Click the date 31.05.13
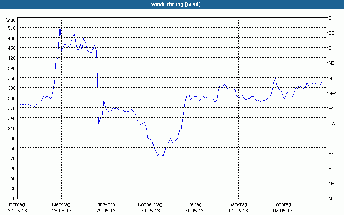 (x=194, y=211)
